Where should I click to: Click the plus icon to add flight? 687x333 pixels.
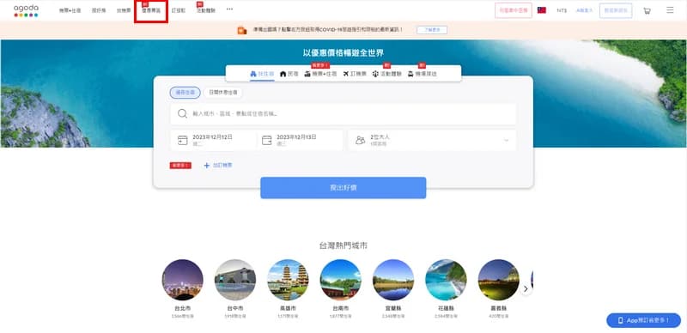coord(207,165)
